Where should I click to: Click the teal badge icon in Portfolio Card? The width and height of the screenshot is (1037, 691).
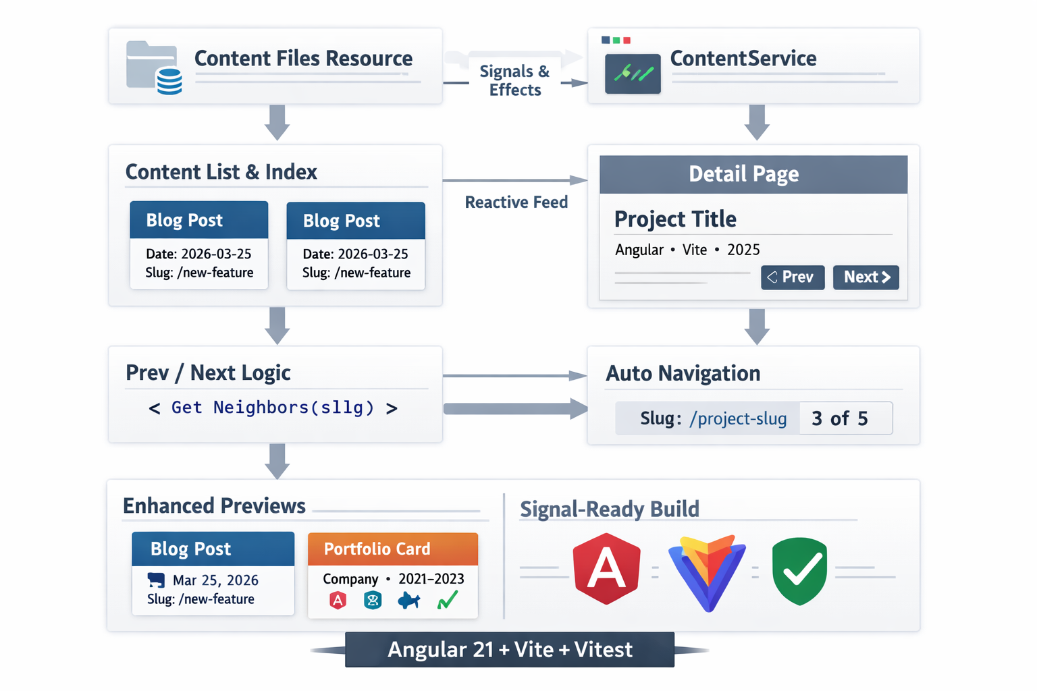[373, 600]
